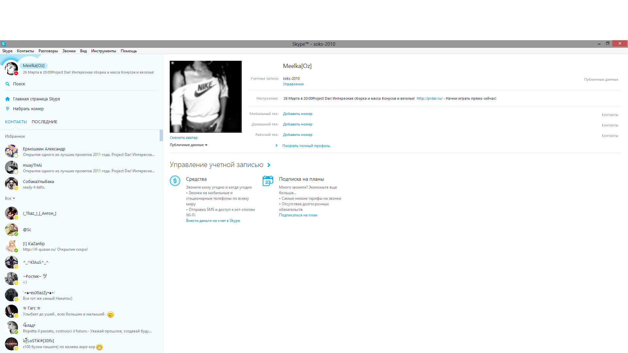Click ☆ Гагс ☆ contact avatar
This screenshot has width=628, height=353.
pyautogui.click(x=11, y=311)
